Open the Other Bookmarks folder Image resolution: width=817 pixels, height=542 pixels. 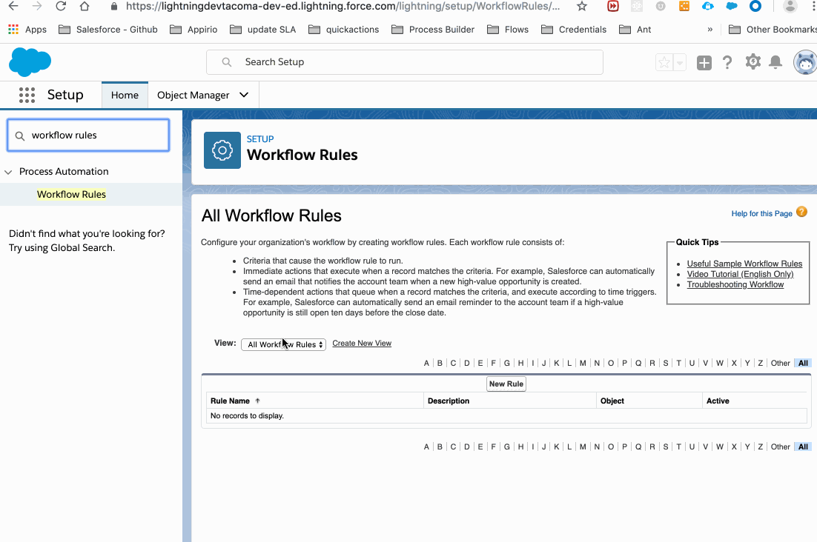(773, 30)
